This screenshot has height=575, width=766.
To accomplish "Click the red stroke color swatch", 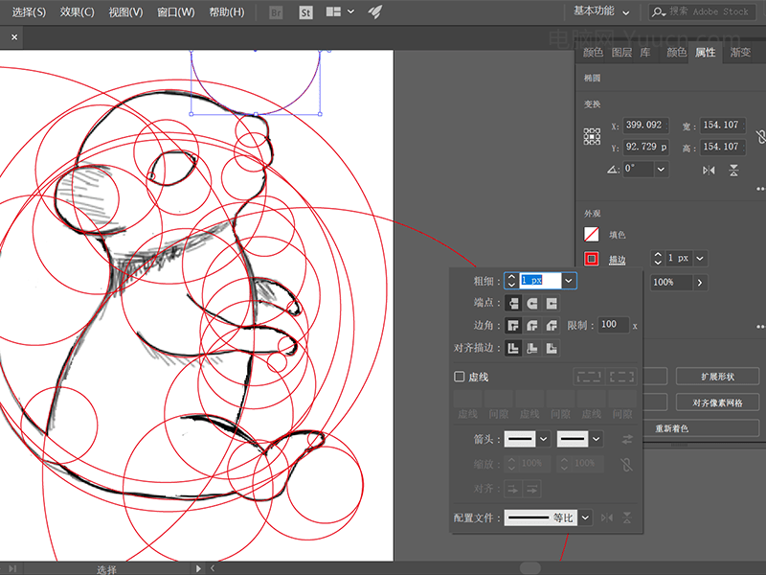I will coord(592,258).
